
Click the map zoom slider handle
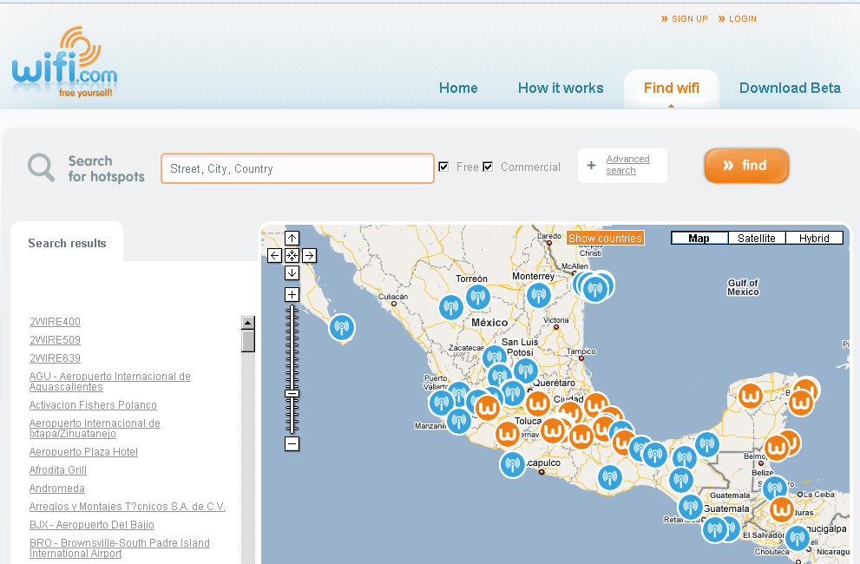pyautogui.click(x=292, y=393)
